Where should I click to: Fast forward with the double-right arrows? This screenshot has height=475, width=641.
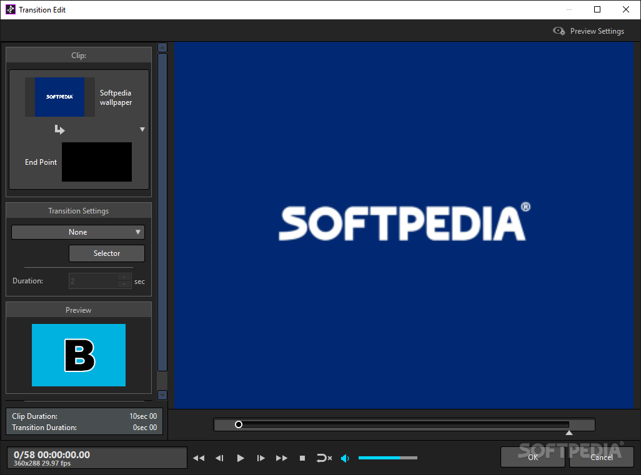pyautogui.click(x=282, y=458)
